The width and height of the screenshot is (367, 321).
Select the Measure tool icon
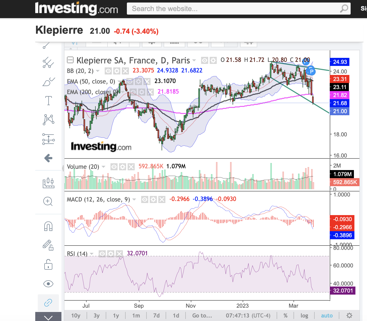(x=48, y=183)
